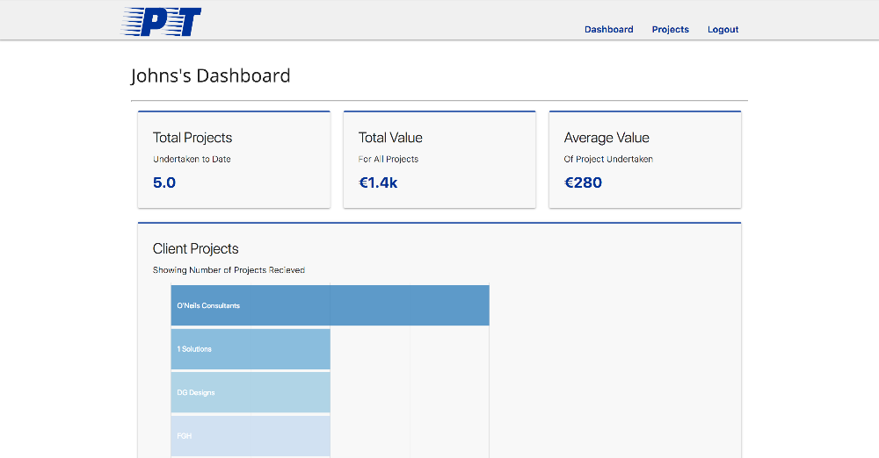The width and height of the screenshot is (879, 458).
Task: Select the FGH chart bar
Action: [251, 435]
